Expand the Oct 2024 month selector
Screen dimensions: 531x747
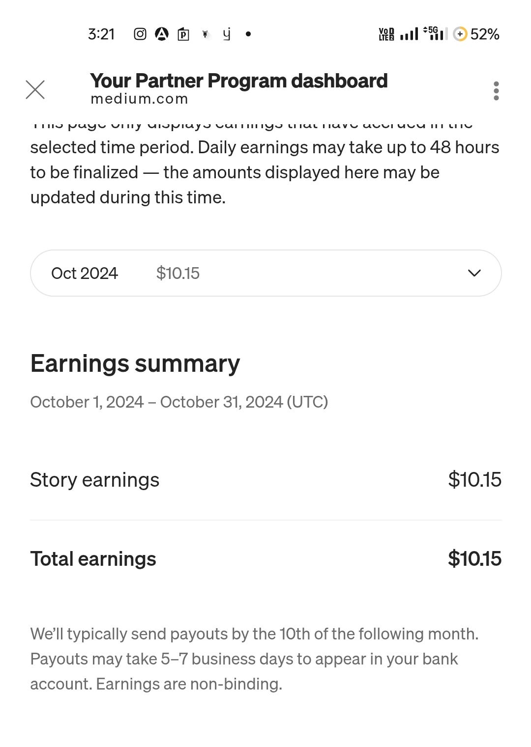coord(265,273)
